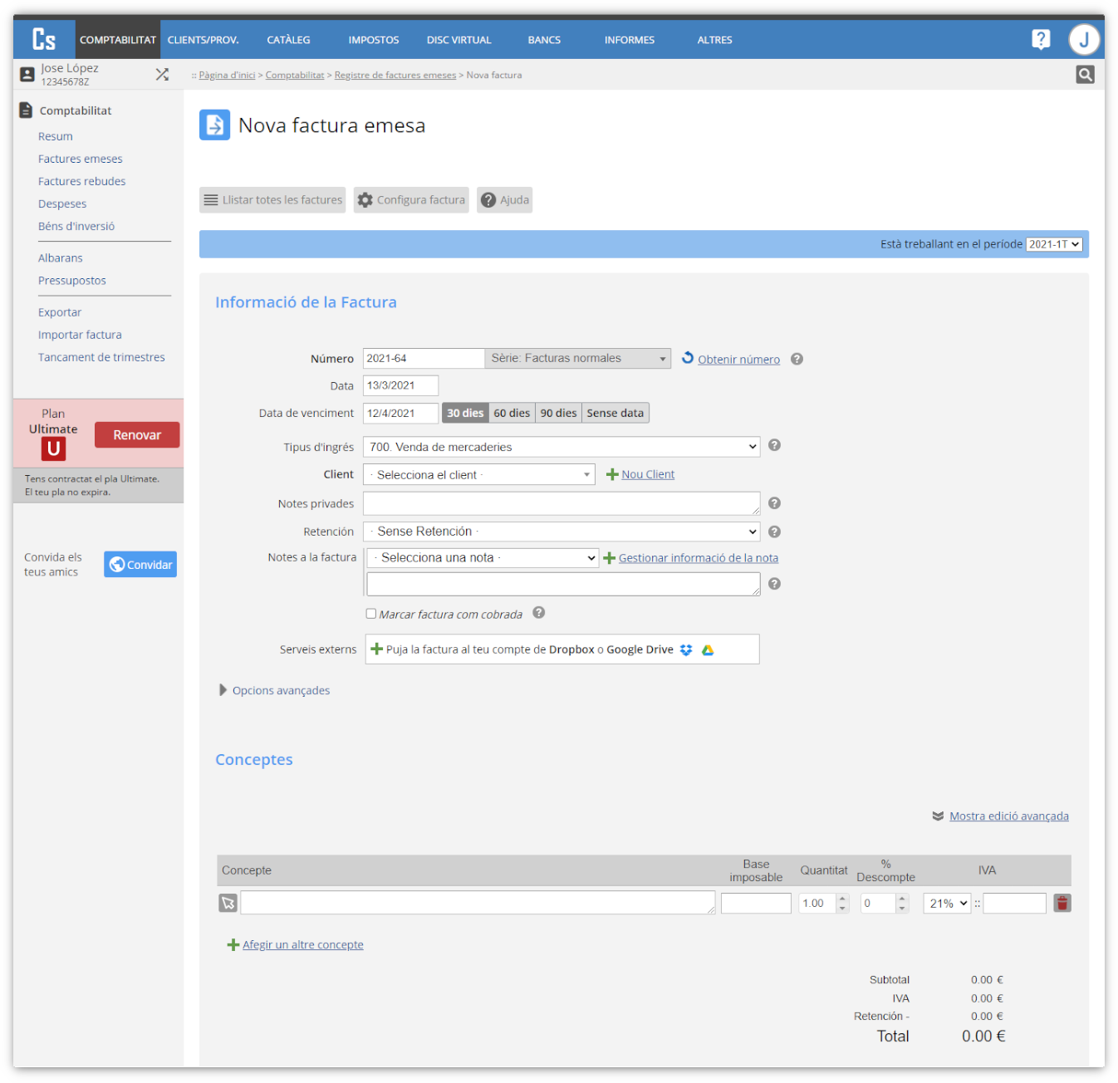Click the help icon next to Obtenir número

coord(797,359)
